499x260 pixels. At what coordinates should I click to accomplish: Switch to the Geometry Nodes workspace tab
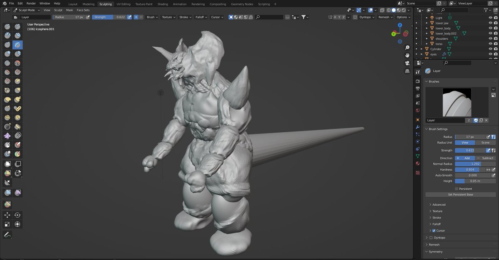242,4
